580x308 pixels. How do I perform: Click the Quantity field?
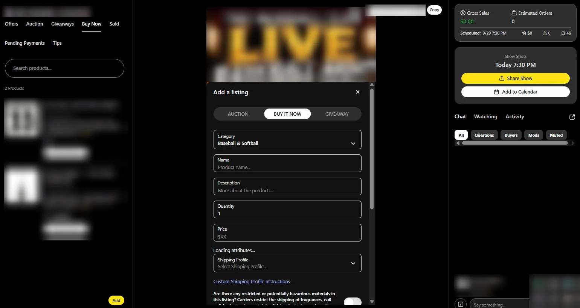pos(287,210)
